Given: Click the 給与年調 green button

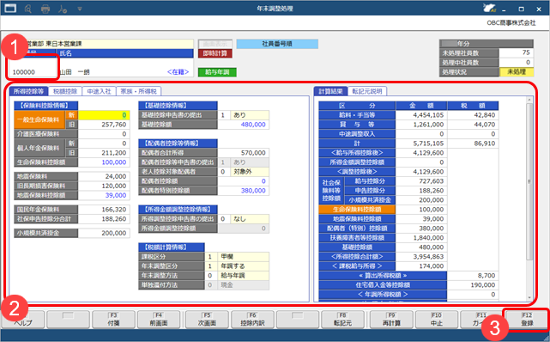Looking at the screenshot, I should tap(217, 72).
